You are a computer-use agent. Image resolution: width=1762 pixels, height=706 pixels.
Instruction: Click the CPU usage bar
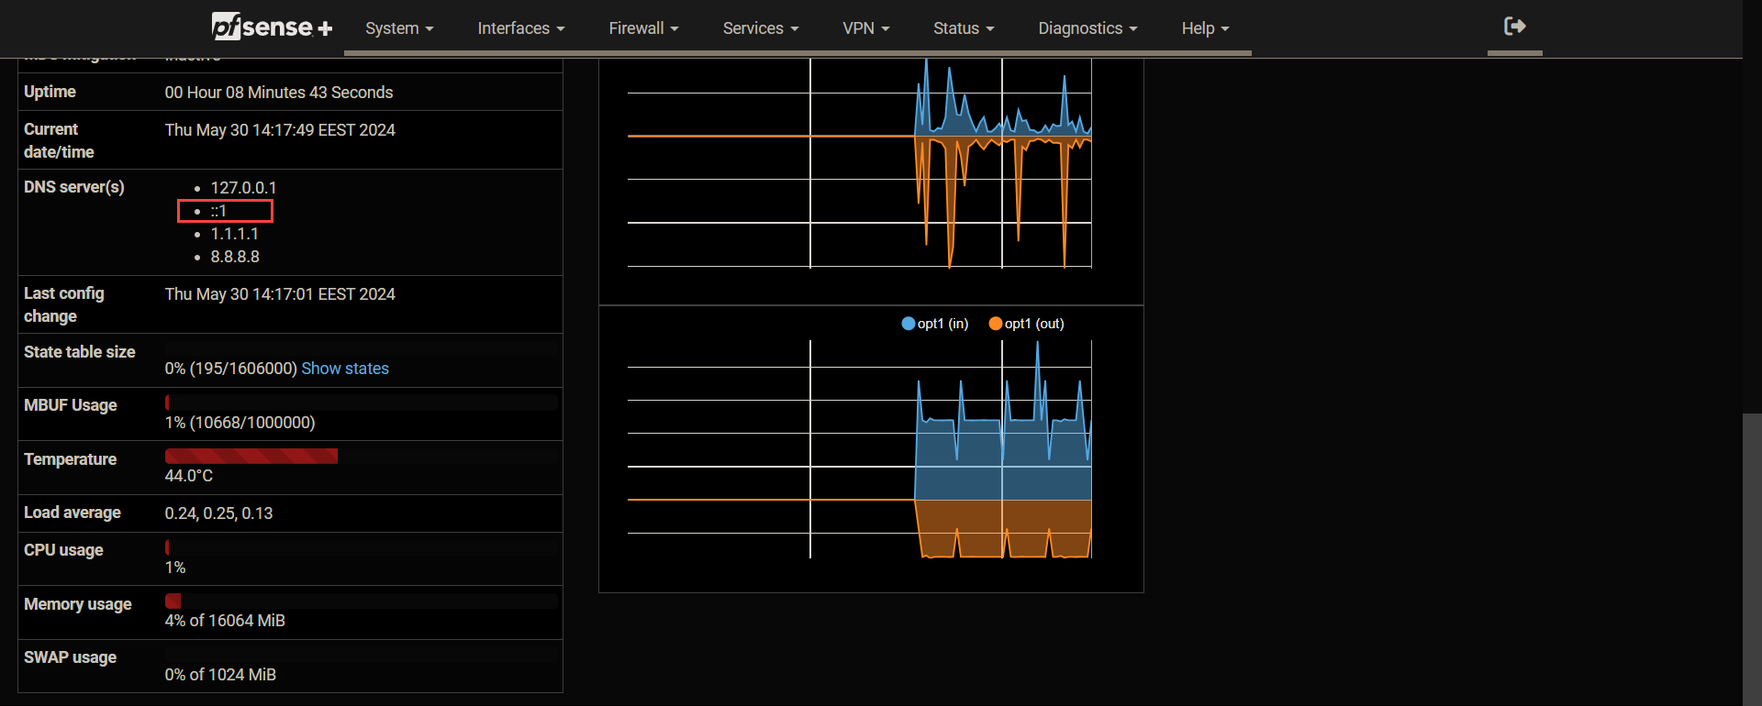pos(361,547)
